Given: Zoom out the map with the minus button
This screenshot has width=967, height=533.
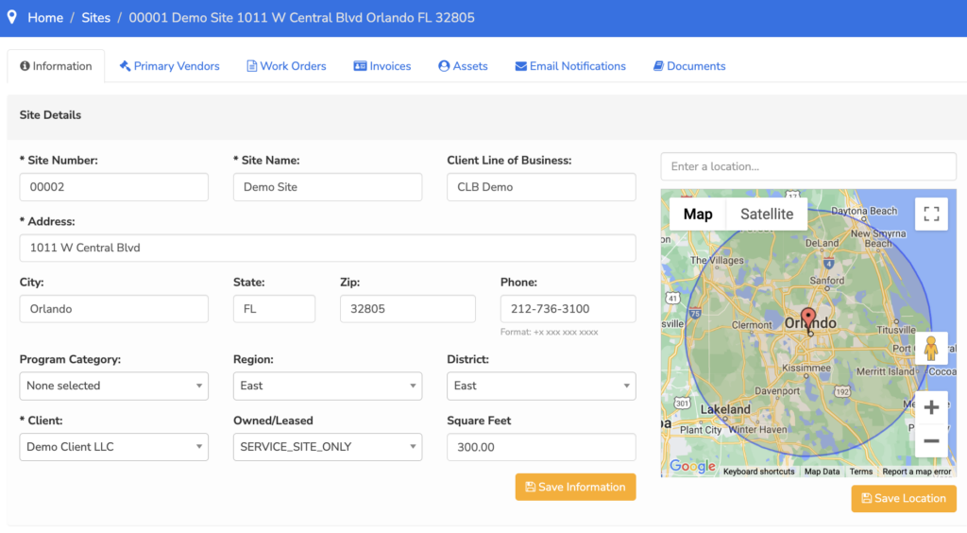Looking at the screenshot, I should point(931,441).
